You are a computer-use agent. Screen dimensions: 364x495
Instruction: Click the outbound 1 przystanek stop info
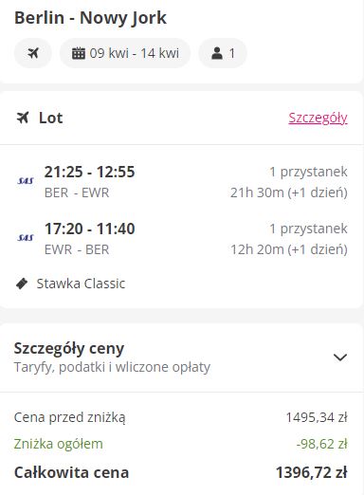(308, 172)
